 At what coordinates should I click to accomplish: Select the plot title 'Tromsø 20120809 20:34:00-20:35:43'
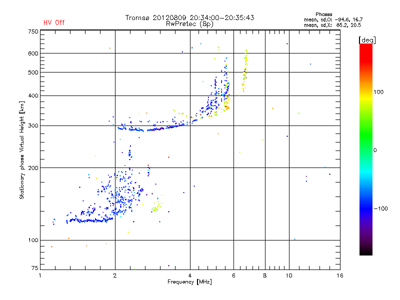pos(189,17)
